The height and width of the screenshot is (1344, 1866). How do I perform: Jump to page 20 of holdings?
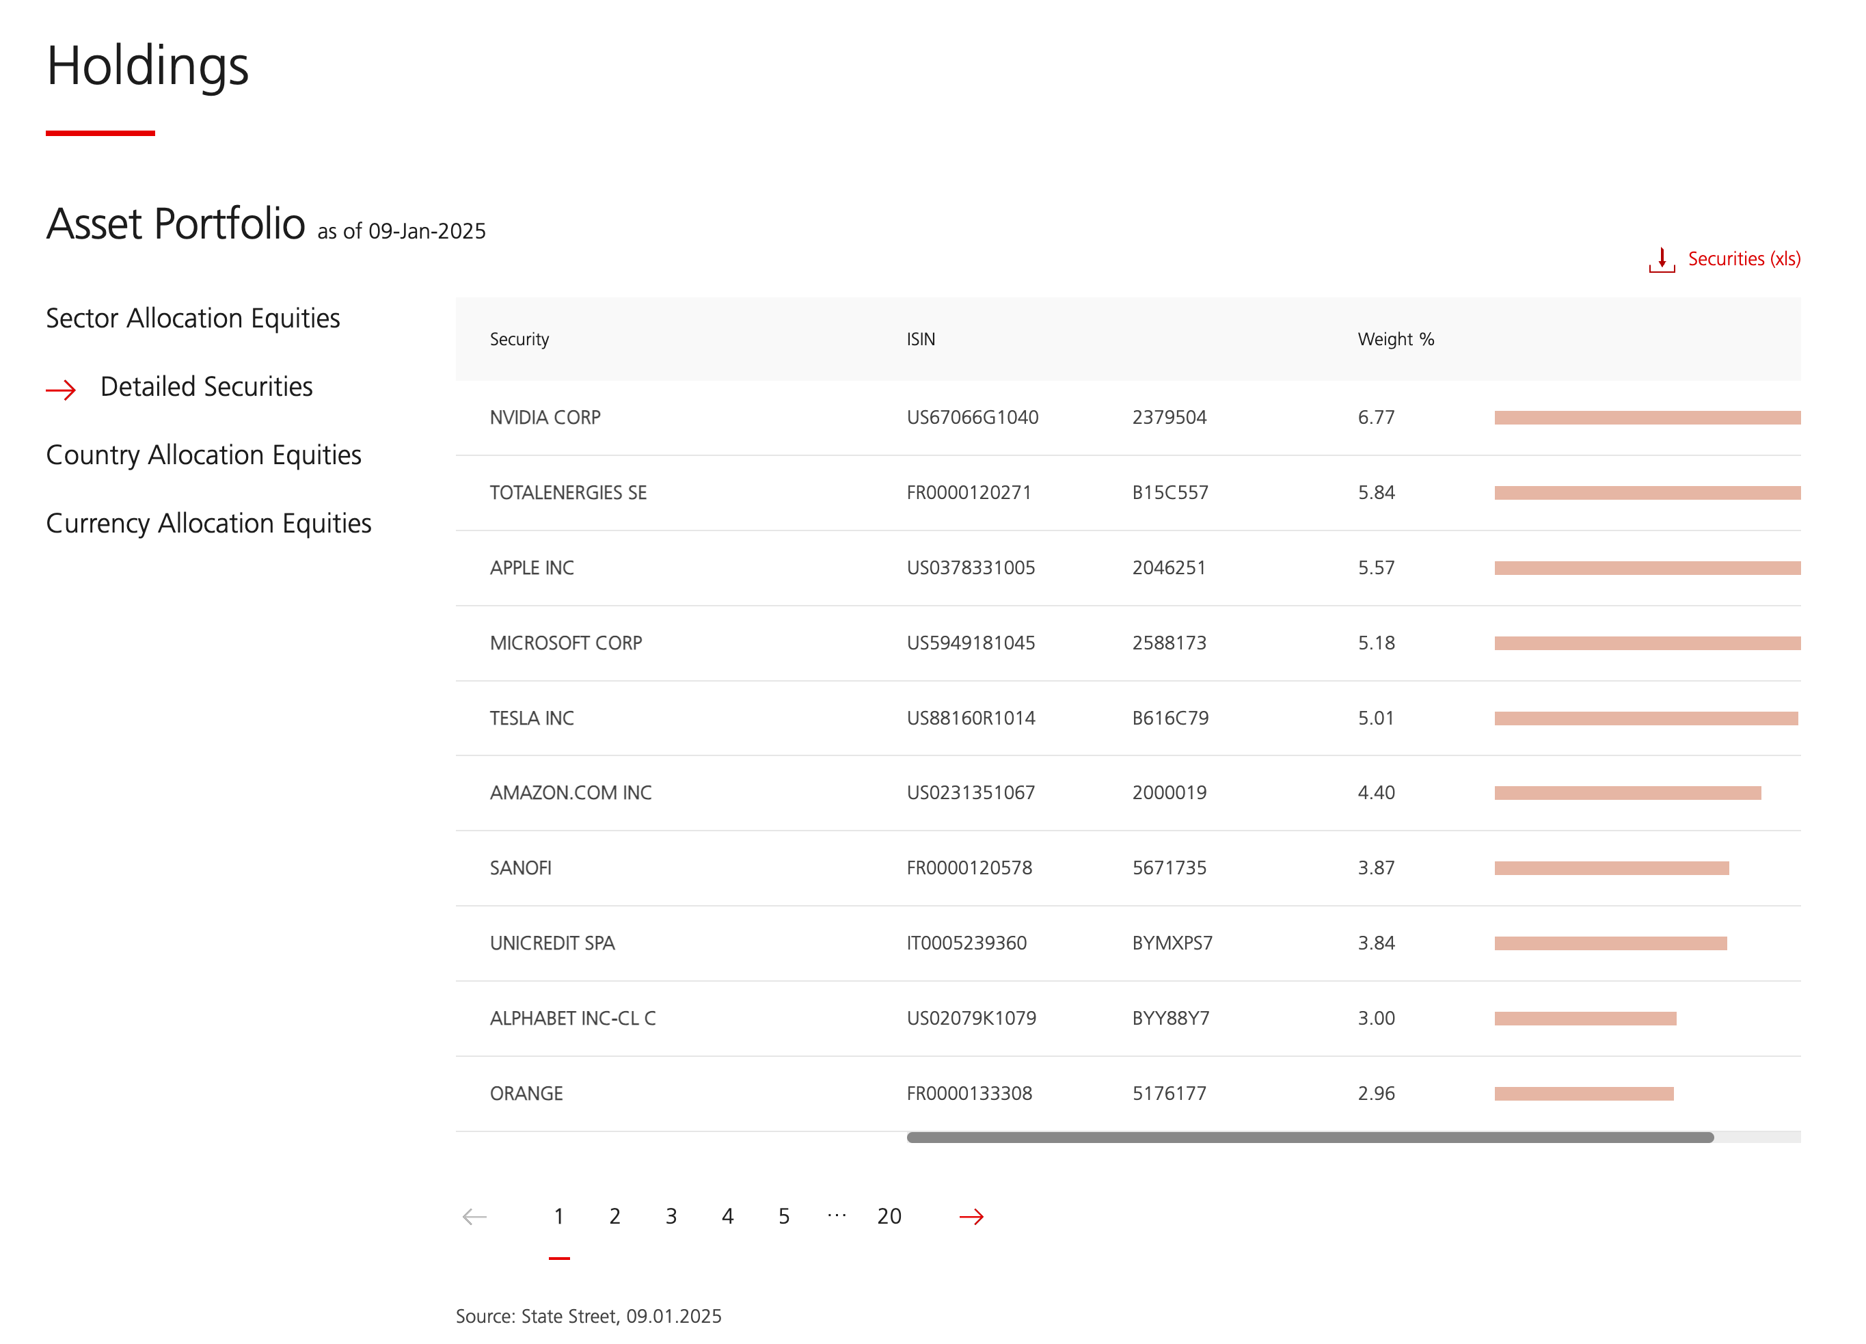coord(889,1216)
